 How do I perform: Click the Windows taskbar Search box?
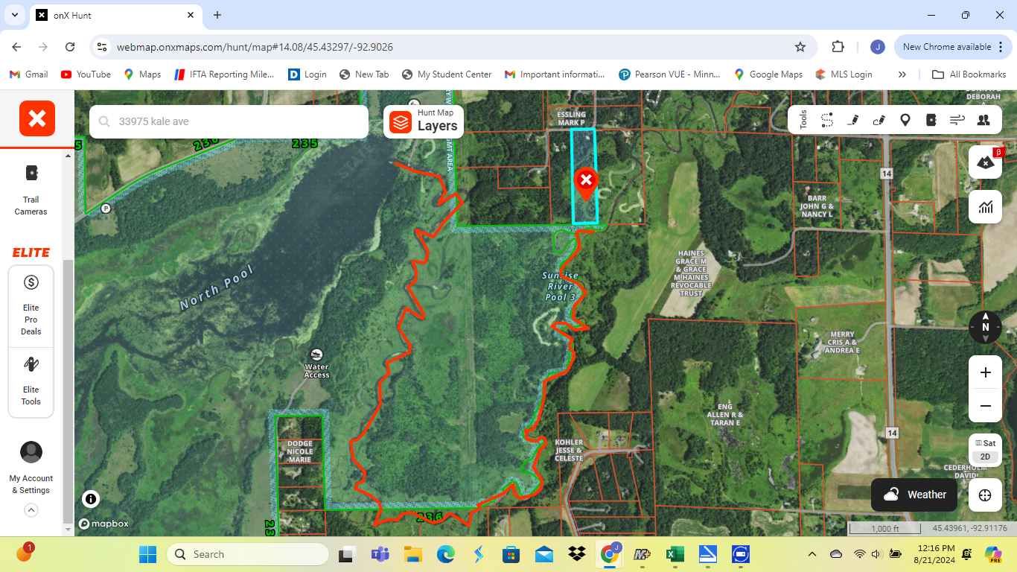tap(248, 554)
